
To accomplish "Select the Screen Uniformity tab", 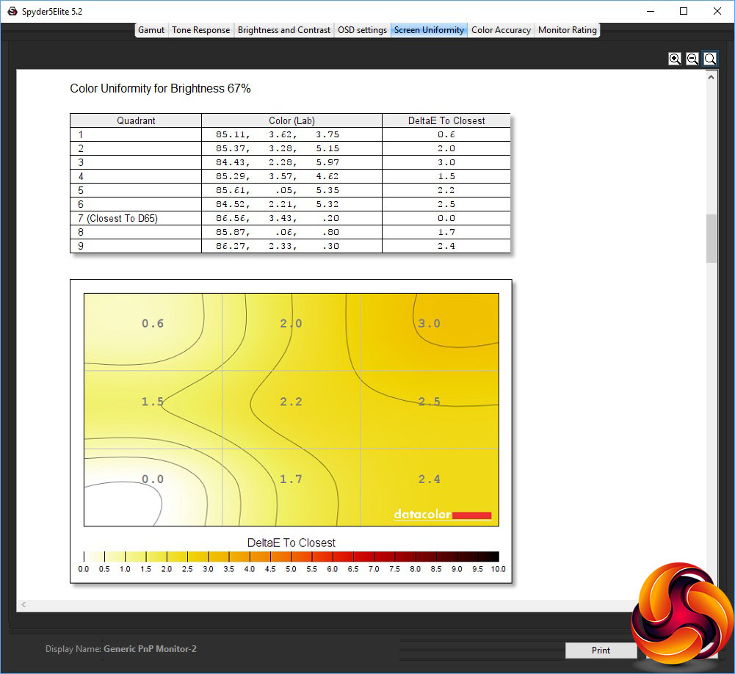I will (429, 30).
